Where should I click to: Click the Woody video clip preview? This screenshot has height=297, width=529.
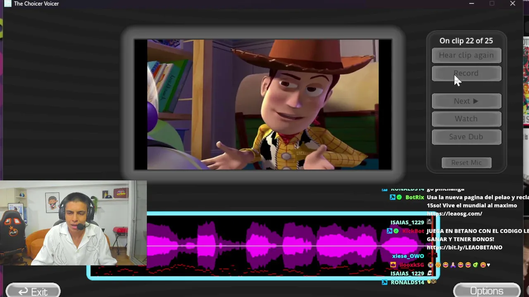[263, 104]
